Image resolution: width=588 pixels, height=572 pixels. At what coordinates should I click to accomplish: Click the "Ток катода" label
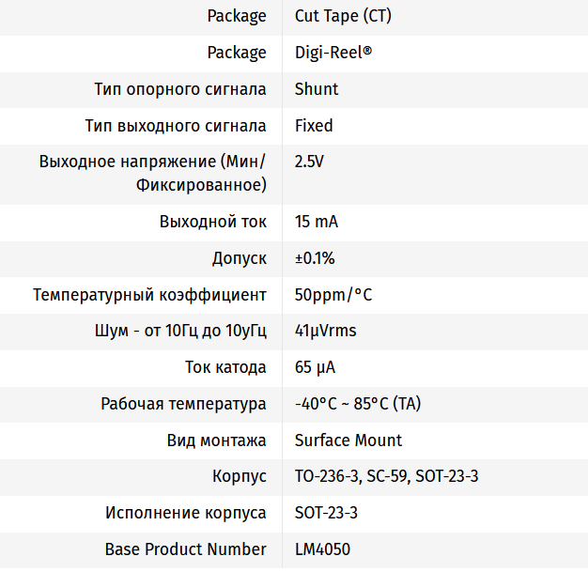coord(226,367)
